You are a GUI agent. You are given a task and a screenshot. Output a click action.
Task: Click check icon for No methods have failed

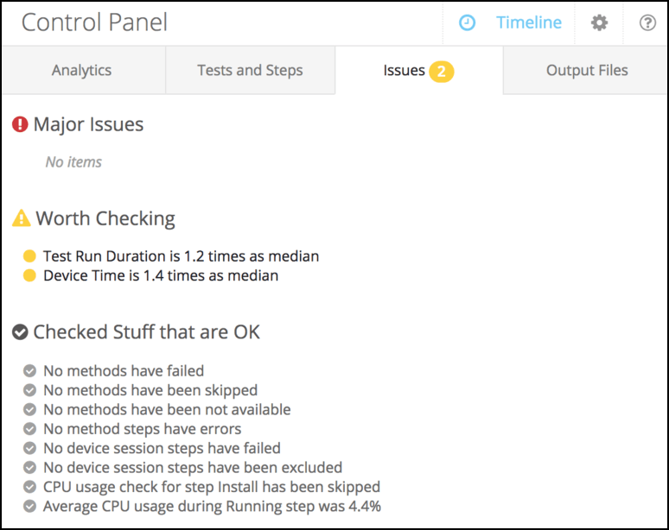[30, 372]
